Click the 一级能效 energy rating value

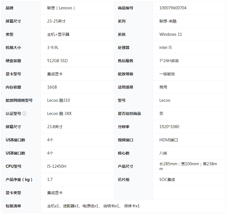pyautogui.click(x=167, y=74)
